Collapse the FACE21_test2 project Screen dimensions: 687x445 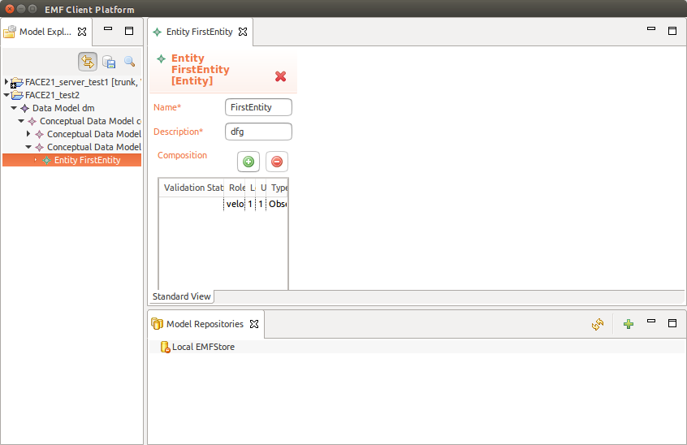[x=6, y=95]
